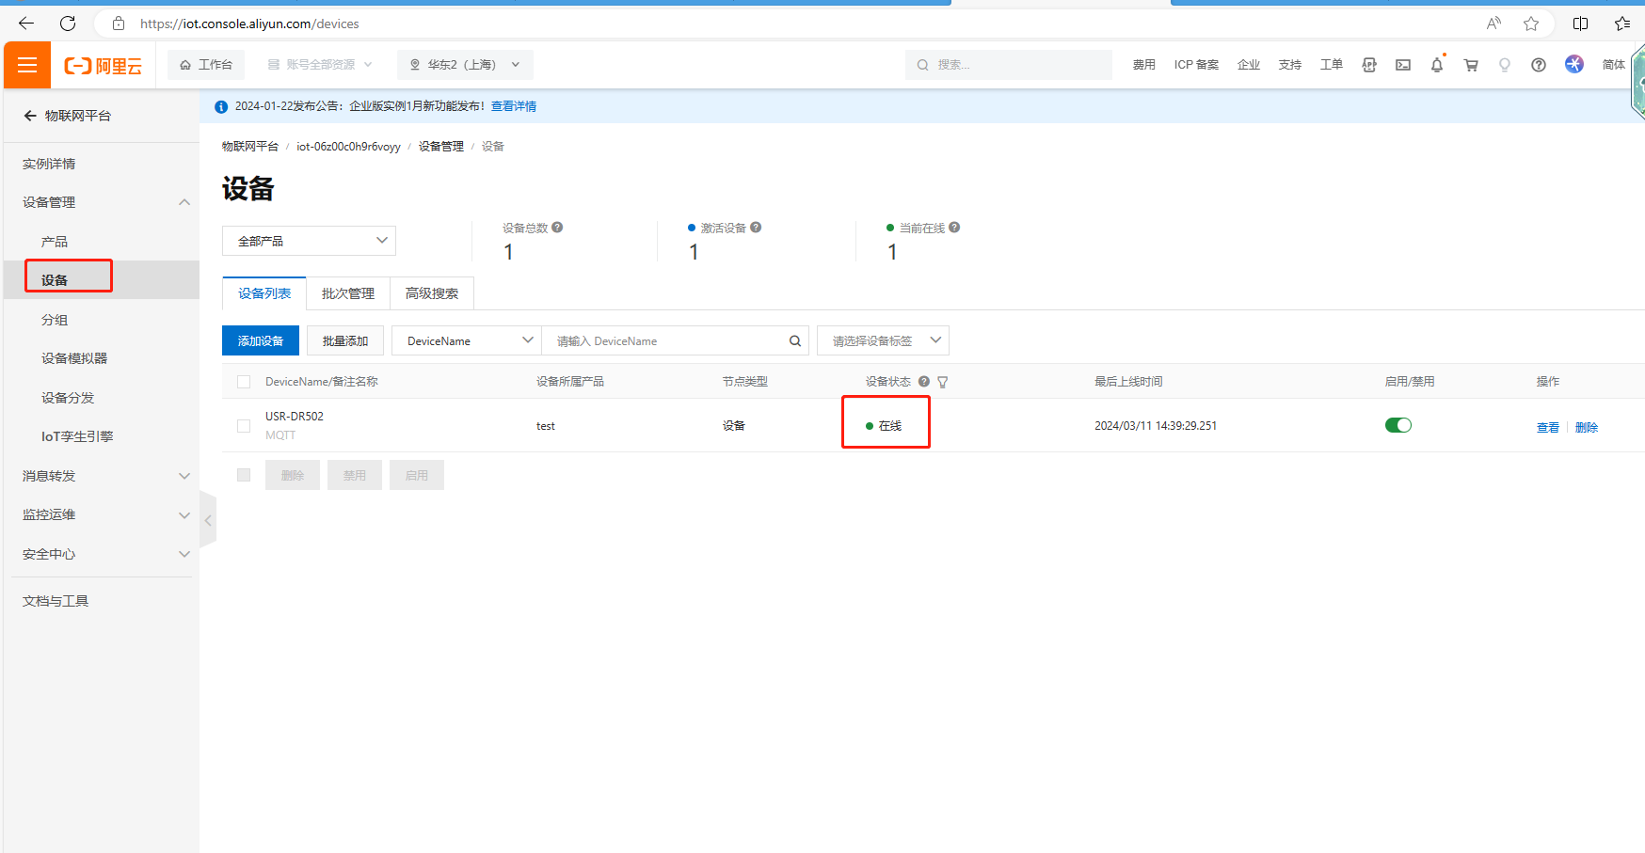The image size is (1645, 853).
Task: Open the 请选择设备标签 tag dropdown
Action: (883, 340)
